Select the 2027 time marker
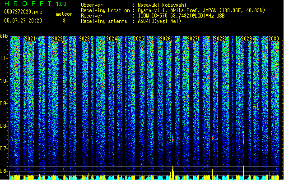Viewport: 284px width, 180px height. [x=192, y=39]
